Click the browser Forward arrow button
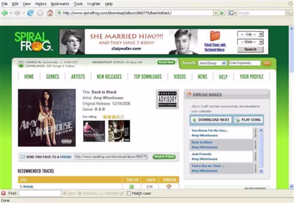The image size is (294, 203). click(17, 13)
